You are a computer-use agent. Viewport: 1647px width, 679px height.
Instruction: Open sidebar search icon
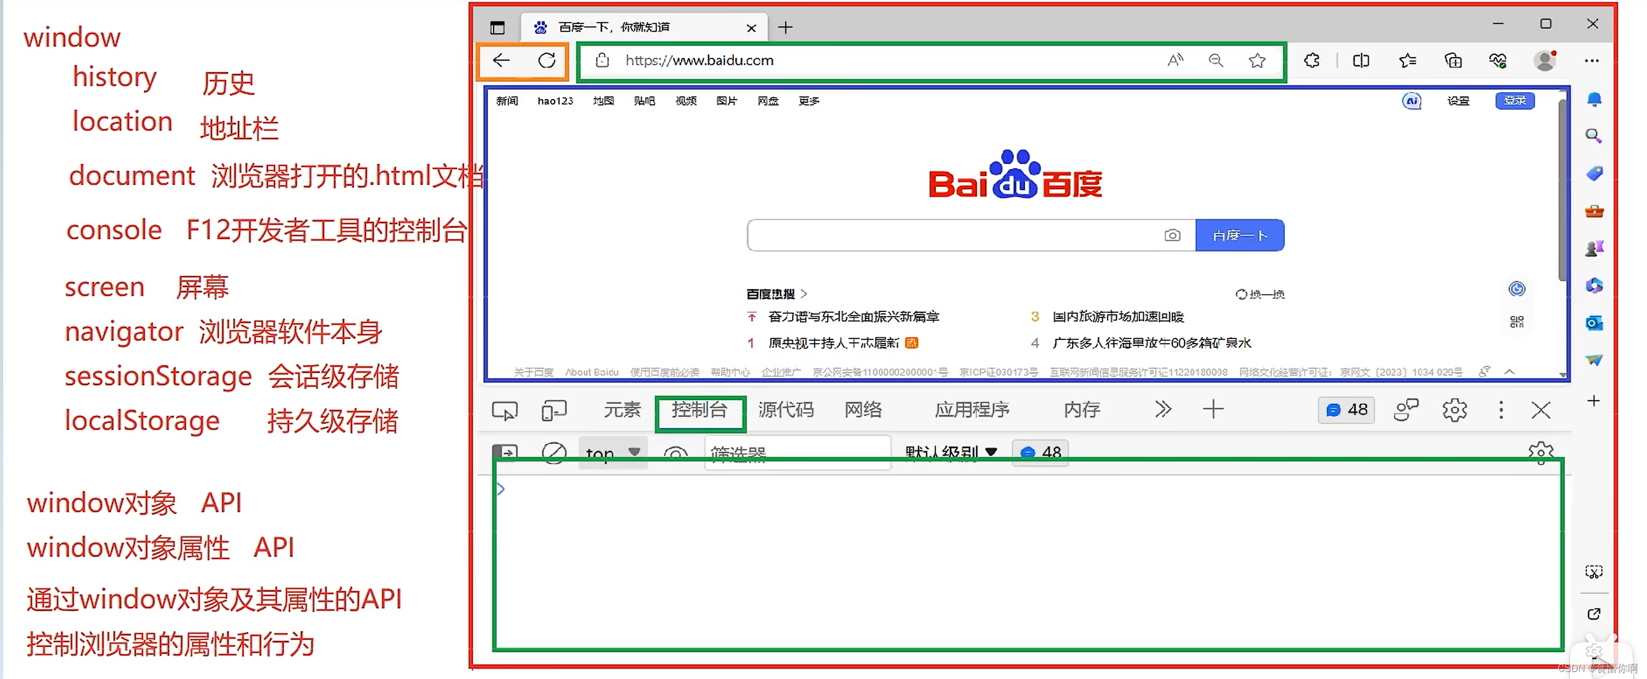pos(1594,135)
